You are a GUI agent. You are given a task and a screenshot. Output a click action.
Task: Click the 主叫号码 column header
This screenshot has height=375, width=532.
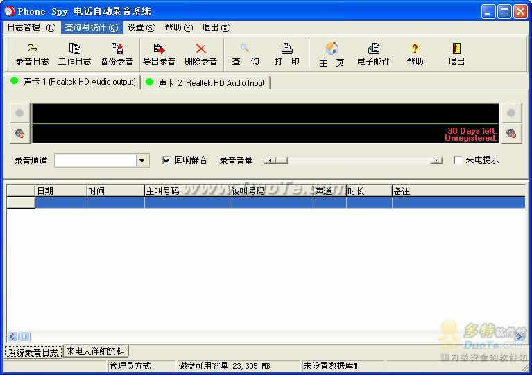coord(186,191)
